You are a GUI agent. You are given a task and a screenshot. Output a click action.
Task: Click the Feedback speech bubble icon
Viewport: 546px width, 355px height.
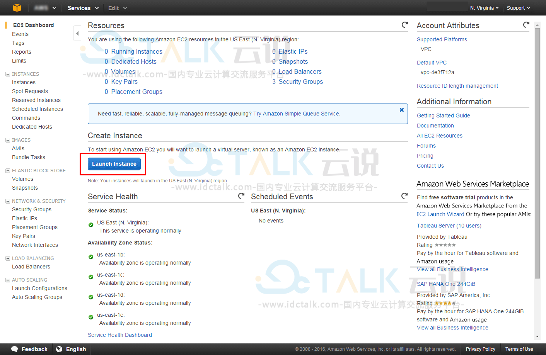pos(15,349)
